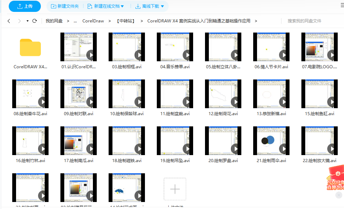Viewport: 344px width, 209px height.
Task: Open the CorelDraw breadcrumb folder
Action: point(93,21)
